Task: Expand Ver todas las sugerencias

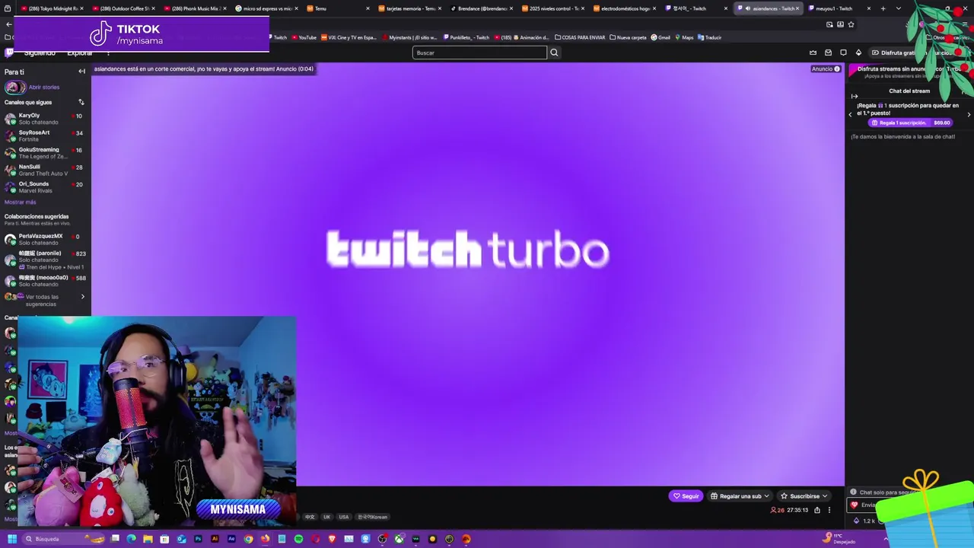Action: click(46, 300)
